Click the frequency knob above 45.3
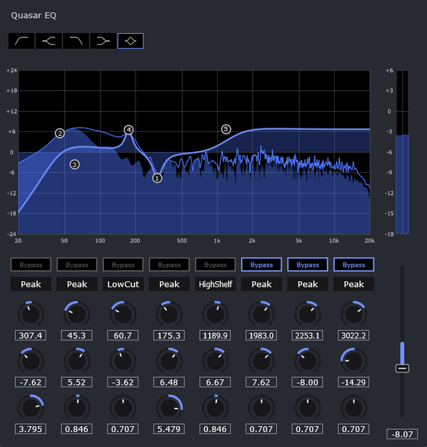 pos(77,314)
